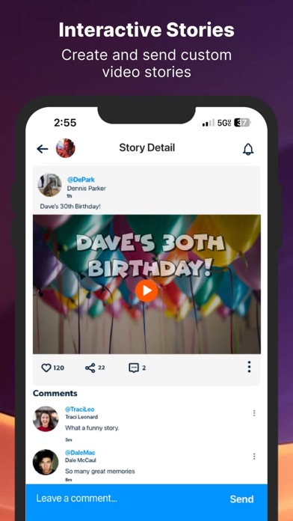Screen dimensions: 293x521
Task: Open the profile avatar next to the back arrow
Action: (x=65, y=148)
